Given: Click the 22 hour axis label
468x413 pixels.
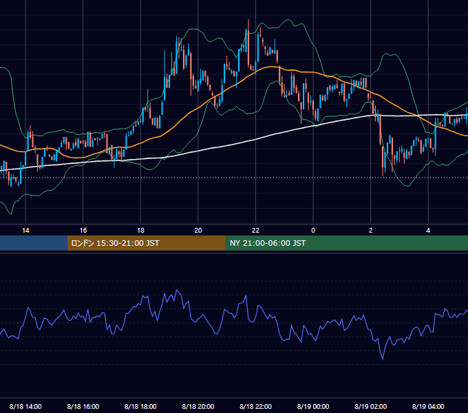Looking at the screenshot, I should [255, 231].
